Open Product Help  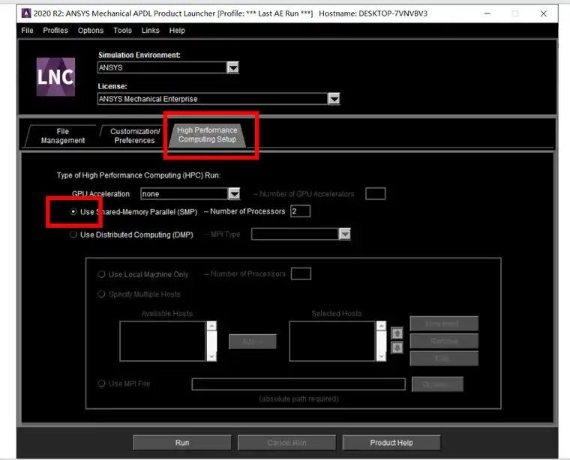[x=391, y=443]
